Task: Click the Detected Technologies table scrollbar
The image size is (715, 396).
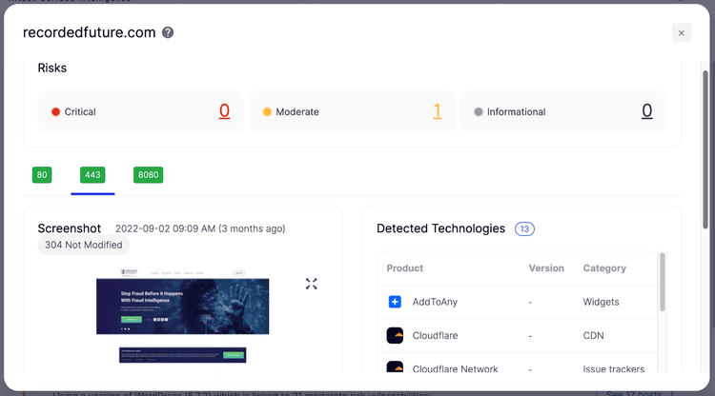Action: point(663,281)
